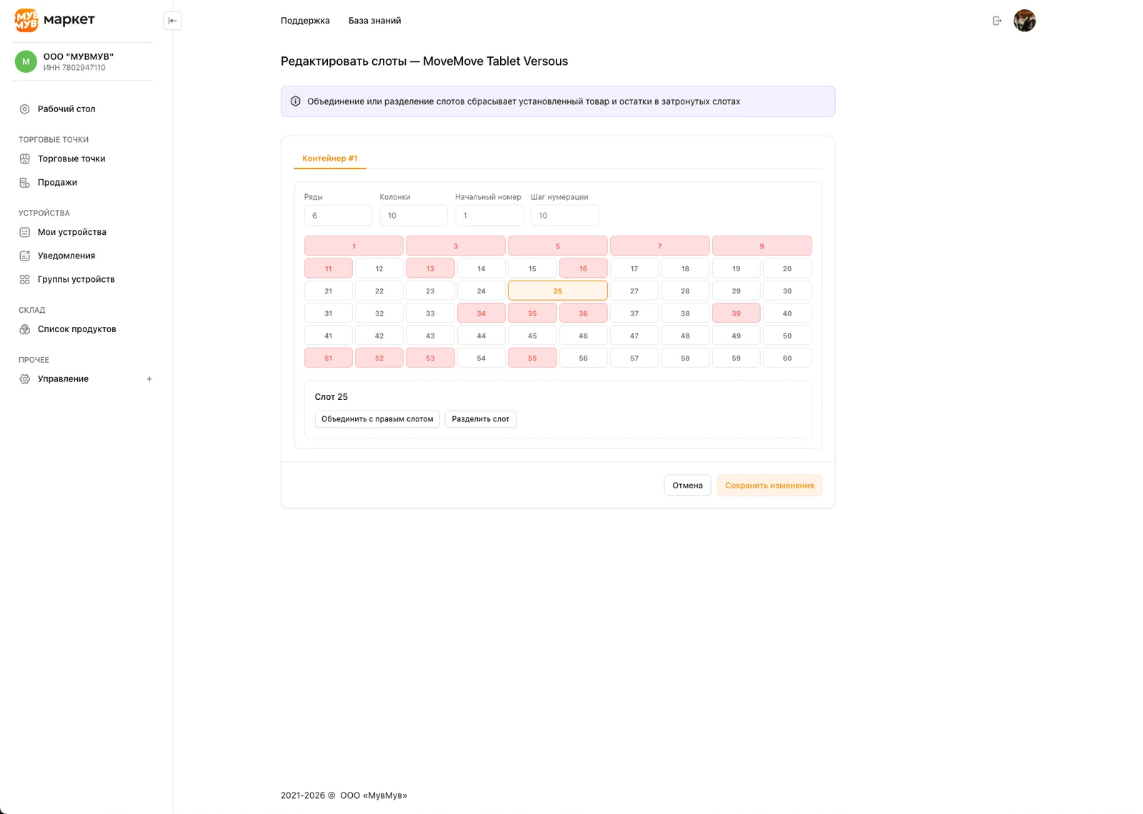
Task: Click Сохранить изменения button
Action: 769,486
